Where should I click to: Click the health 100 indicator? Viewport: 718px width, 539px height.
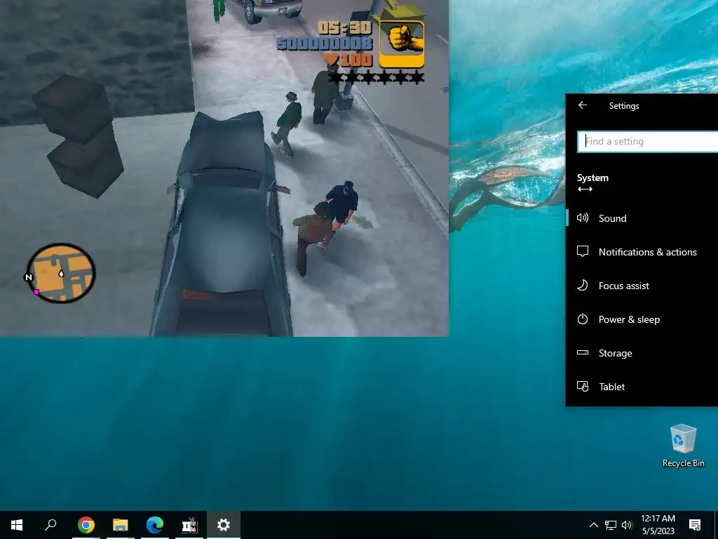point(348,60)
